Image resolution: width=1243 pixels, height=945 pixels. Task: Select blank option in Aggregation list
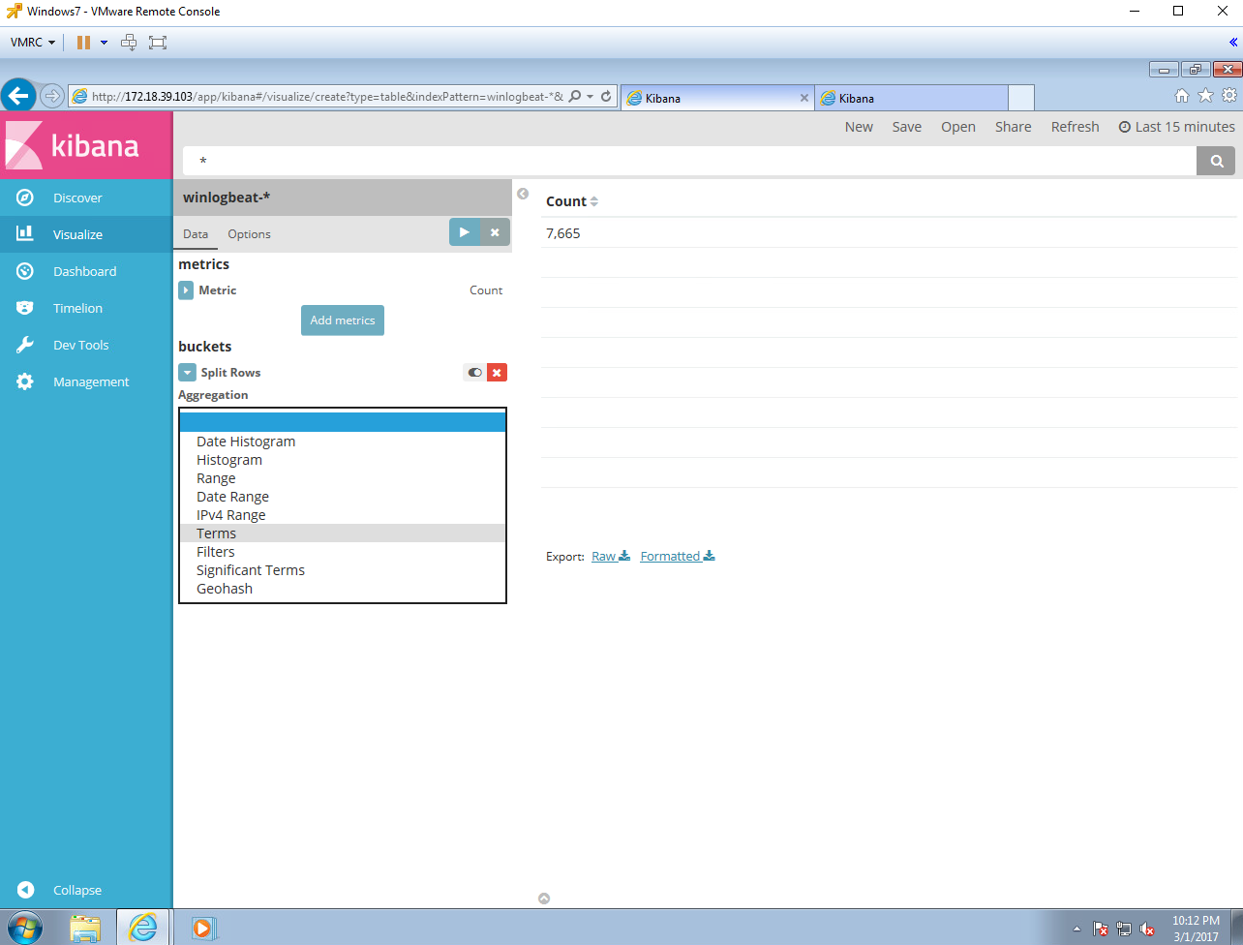(x=343, y=422)
